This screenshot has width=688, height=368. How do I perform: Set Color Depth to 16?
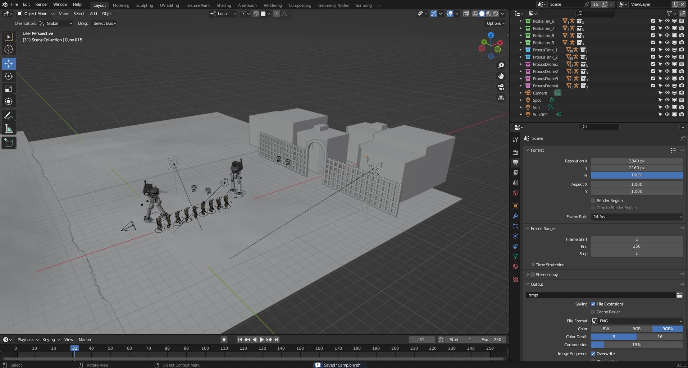pos(660,337)
